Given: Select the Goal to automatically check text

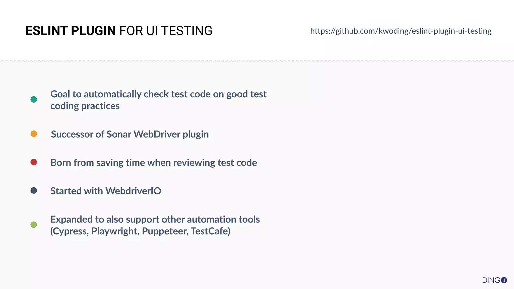Looking at the screenshot, I should (158, 94).
